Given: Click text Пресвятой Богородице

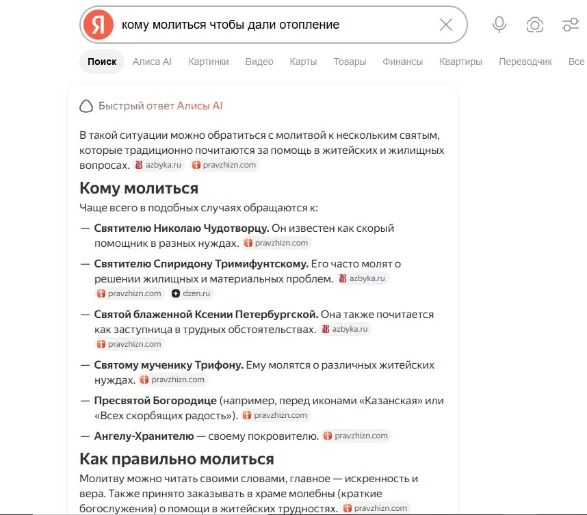Looking at the screenshot, I should click(155, 401).
